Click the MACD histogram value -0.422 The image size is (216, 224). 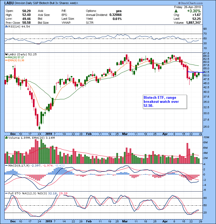pyautogui.click(x=60, y=166)
